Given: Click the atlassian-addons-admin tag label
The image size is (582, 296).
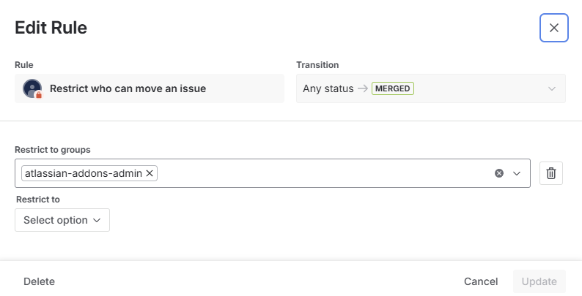Looking at the screenshot, I should (x=83, y=173).
